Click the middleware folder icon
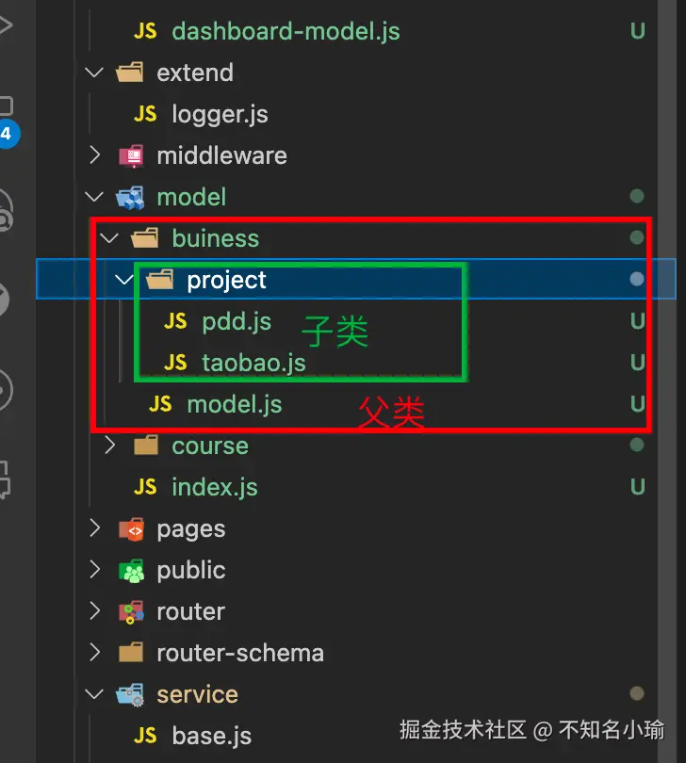This screenshot has width=686, height=763. point(130,155)
